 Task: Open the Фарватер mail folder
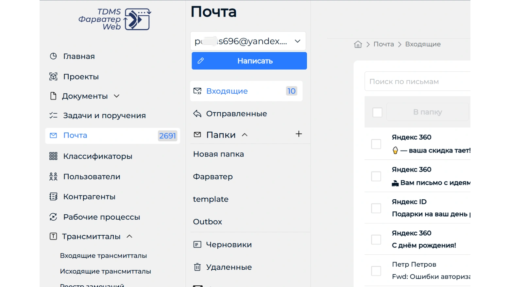[213, 177]
